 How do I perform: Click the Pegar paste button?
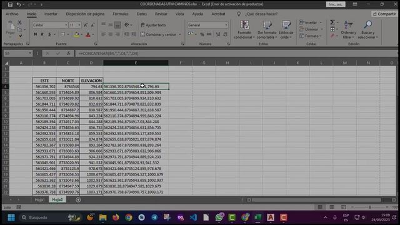pos(10,28)
